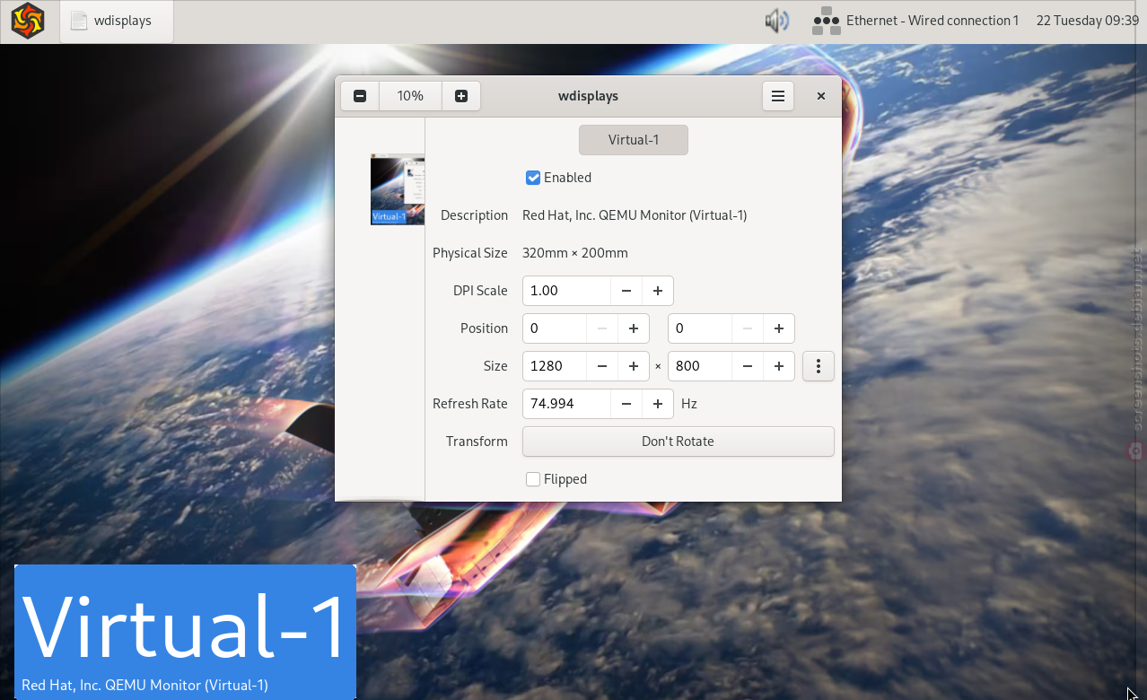
Task: Edit the DPI Scale field showing 1.00
Action: (566, 291)
